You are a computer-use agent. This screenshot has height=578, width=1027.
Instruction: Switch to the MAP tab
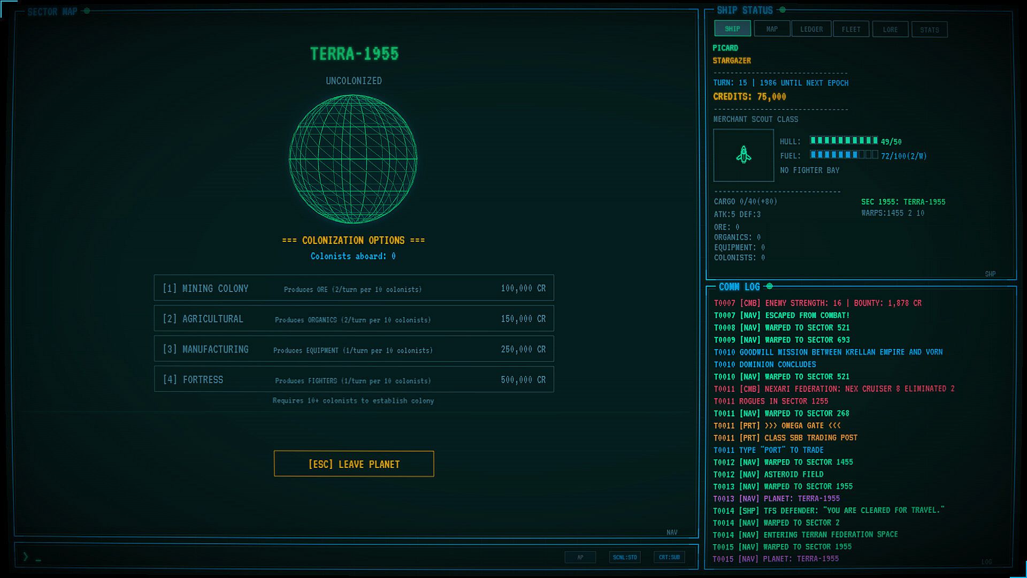tap(772, 29)
